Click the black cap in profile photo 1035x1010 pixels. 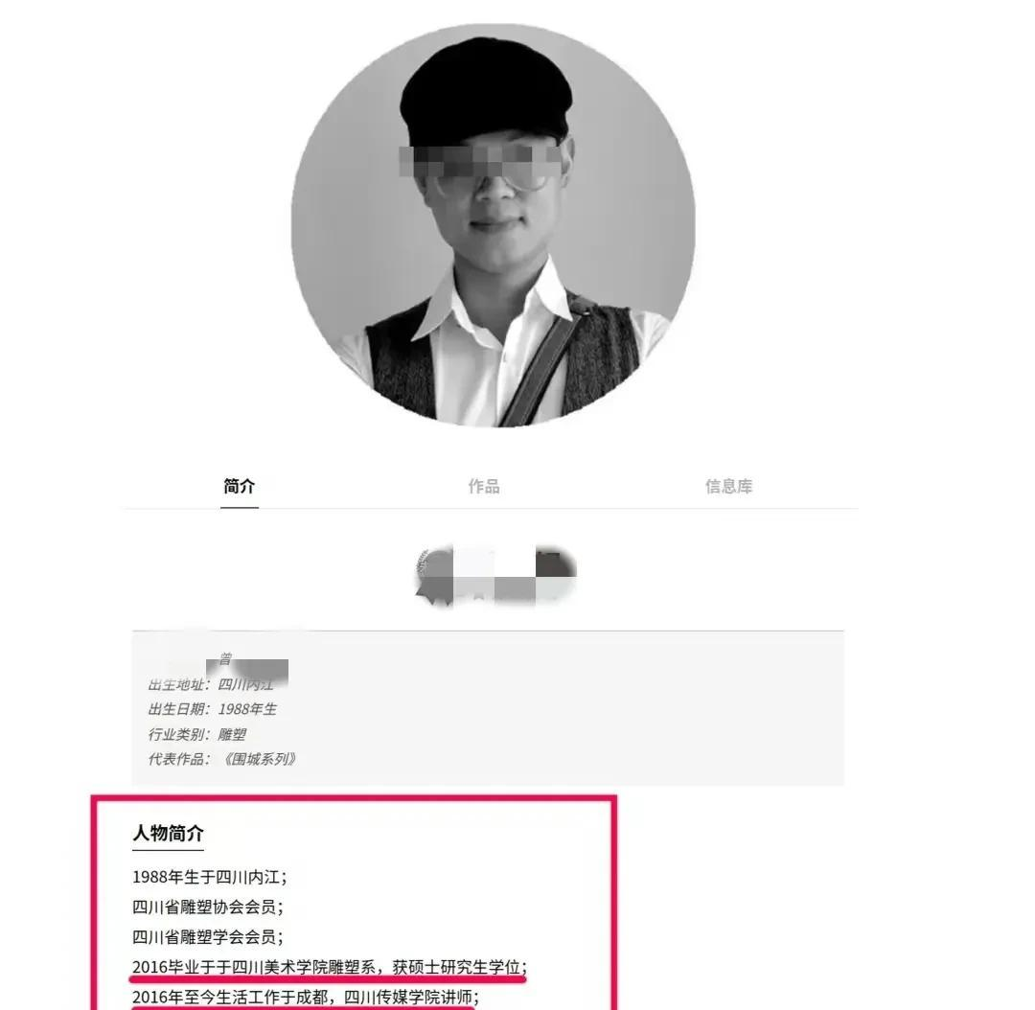click(487, 89)
